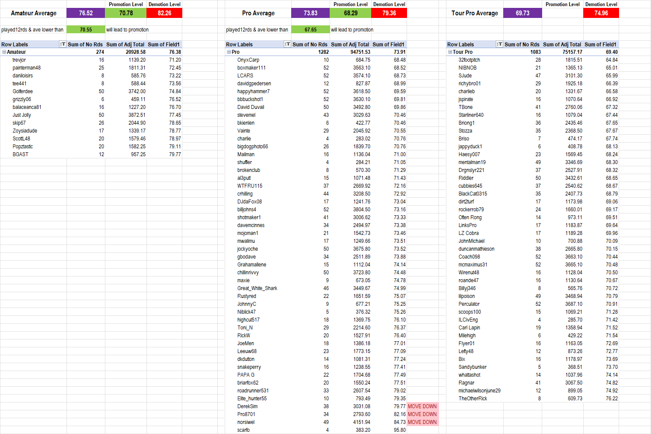Select the Sum of Adj Total header in Amateur table
This screenshot has height=434, width=651.
tap(125, 44)
